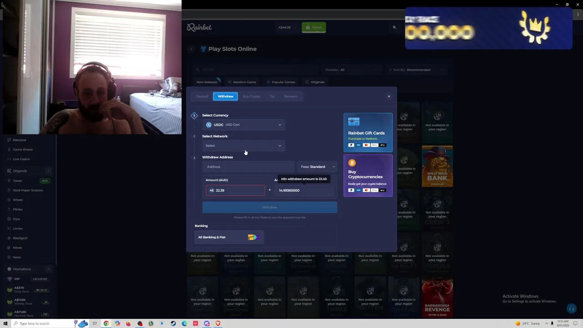Switch to the Deposit tab
583x328 pixels.
(202, 96)
